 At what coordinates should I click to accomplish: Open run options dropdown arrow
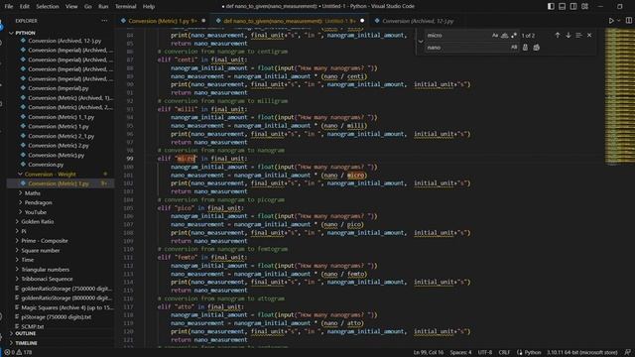618,21
